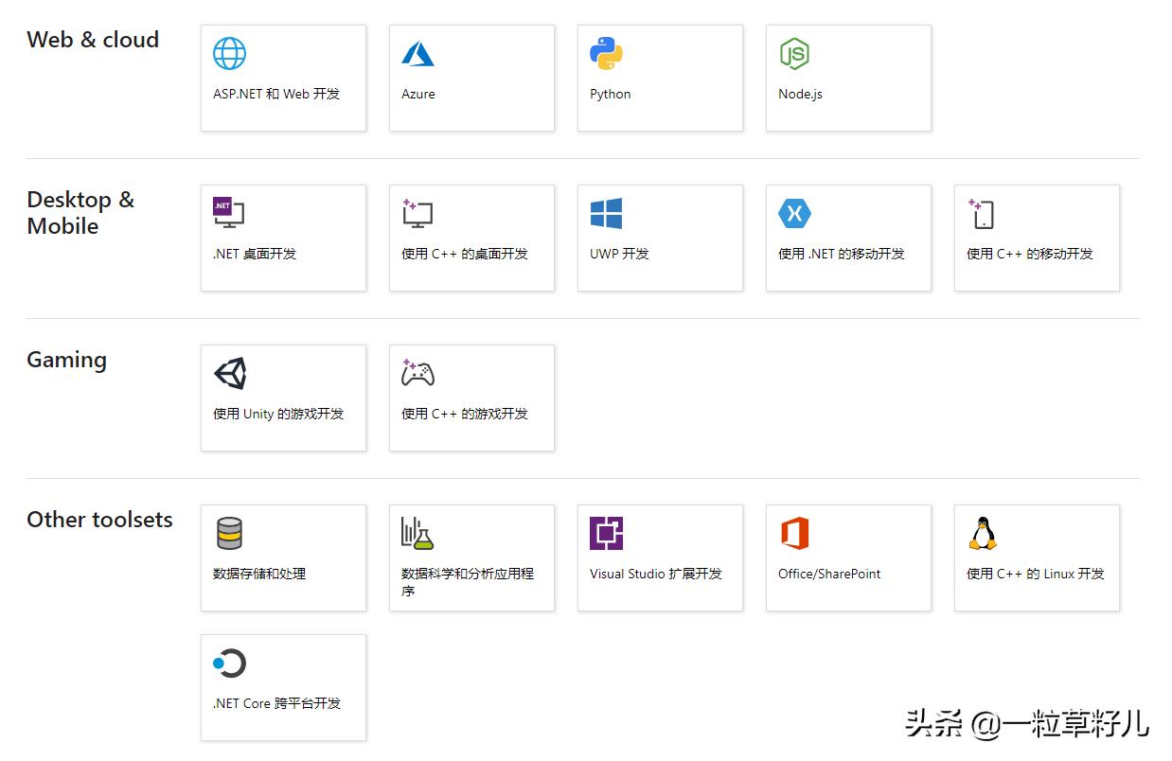1172x761 pixels.
Task: Choose 使用 .NET 的移动开发 with Xamarin
Action: pyautogui.click(x=847, y=238)
